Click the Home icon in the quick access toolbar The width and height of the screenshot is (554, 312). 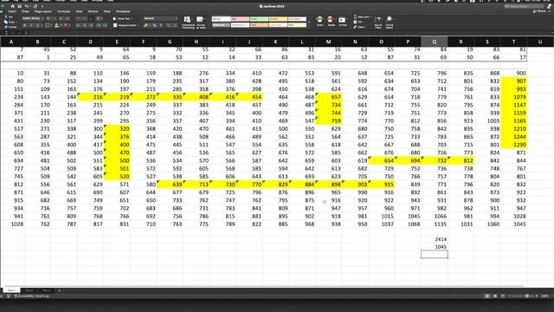tap(13, 6)
